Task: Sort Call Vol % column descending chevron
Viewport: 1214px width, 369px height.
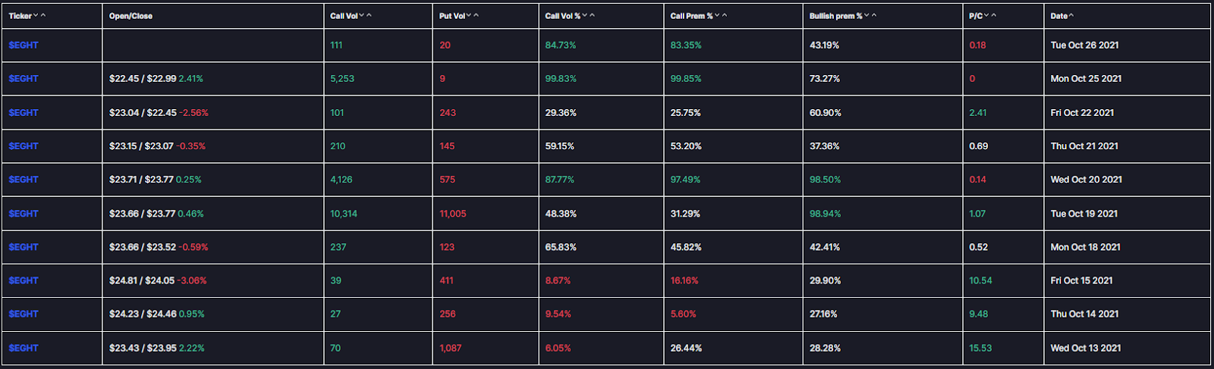Action: [x=585, y=16]
